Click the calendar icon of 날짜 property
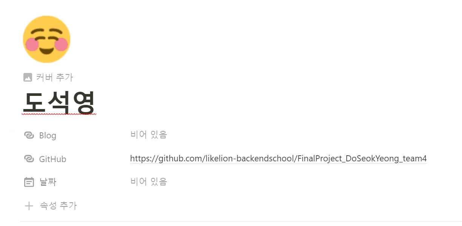This screenshot has height=226, width=462. (x=29, y=182)
